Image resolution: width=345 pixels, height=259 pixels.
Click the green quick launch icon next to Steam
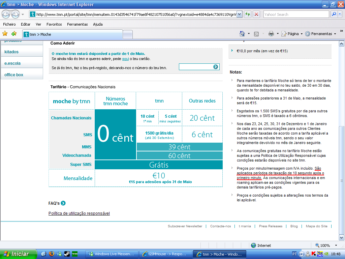(75, 254)
